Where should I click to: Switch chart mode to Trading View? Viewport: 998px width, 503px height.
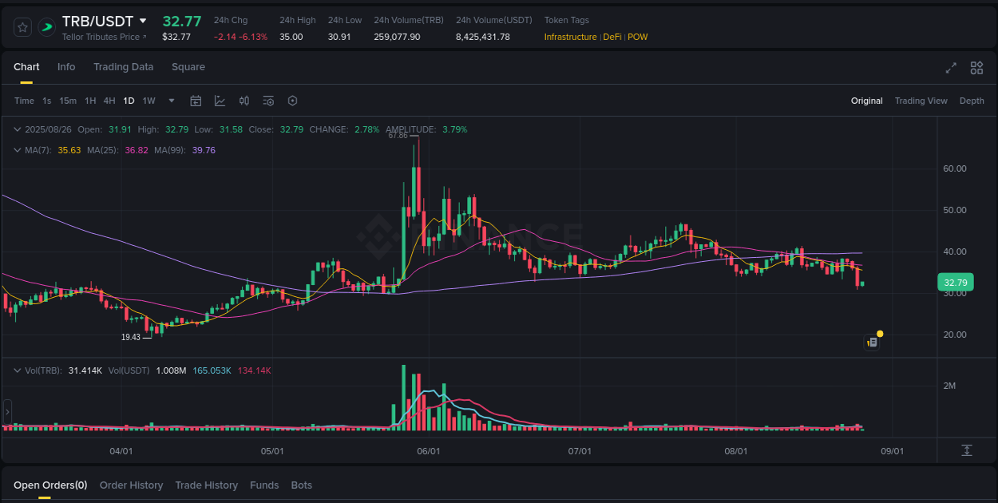921,101
